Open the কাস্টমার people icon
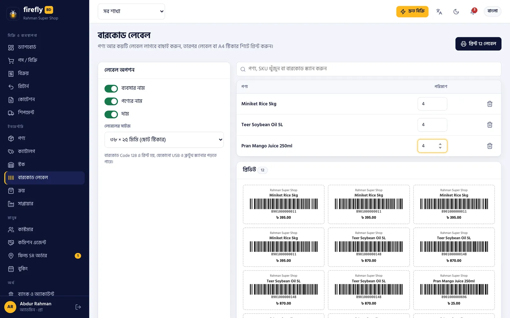This screenshot has height=318, width=510. pos(11,230)
